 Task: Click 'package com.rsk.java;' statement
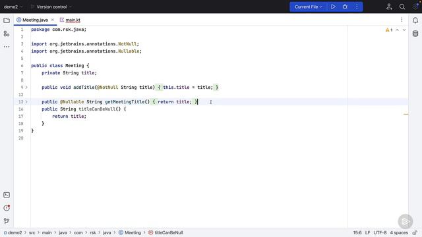[59, 30]
